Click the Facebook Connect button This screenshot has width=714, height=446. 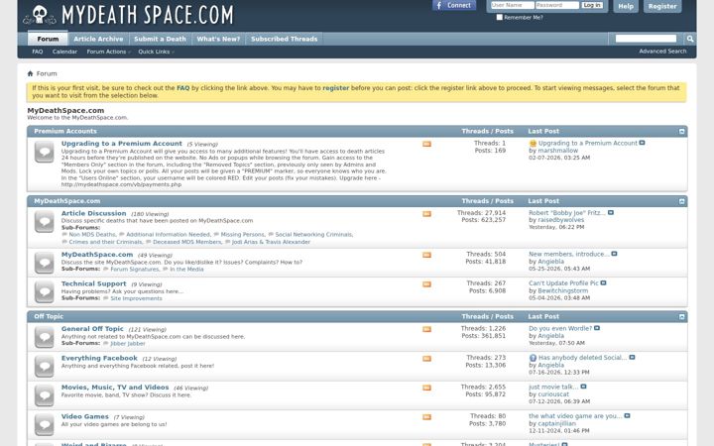[454, 6]
